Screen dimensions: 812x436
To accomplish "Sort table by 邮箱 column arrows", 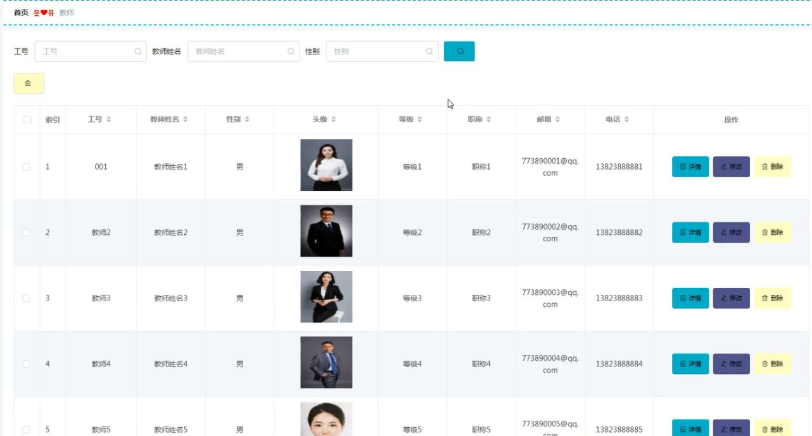I will click(x=557, y=120).
